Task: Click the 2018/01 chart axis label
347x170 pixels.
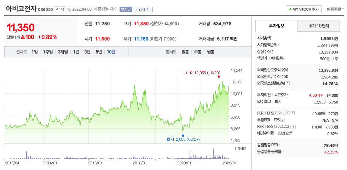Action: pos(140,163)
